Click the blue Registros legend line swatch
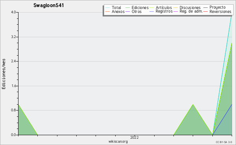 coord(152,11)
